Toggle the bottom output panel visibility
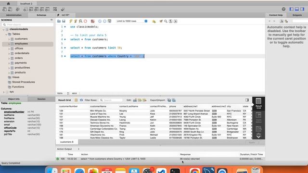 click(297, 9)
